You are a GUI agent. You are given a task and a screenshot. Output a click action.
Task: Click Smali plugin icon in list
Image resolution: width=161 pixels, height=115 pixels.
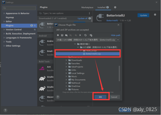tap(42, 53)
